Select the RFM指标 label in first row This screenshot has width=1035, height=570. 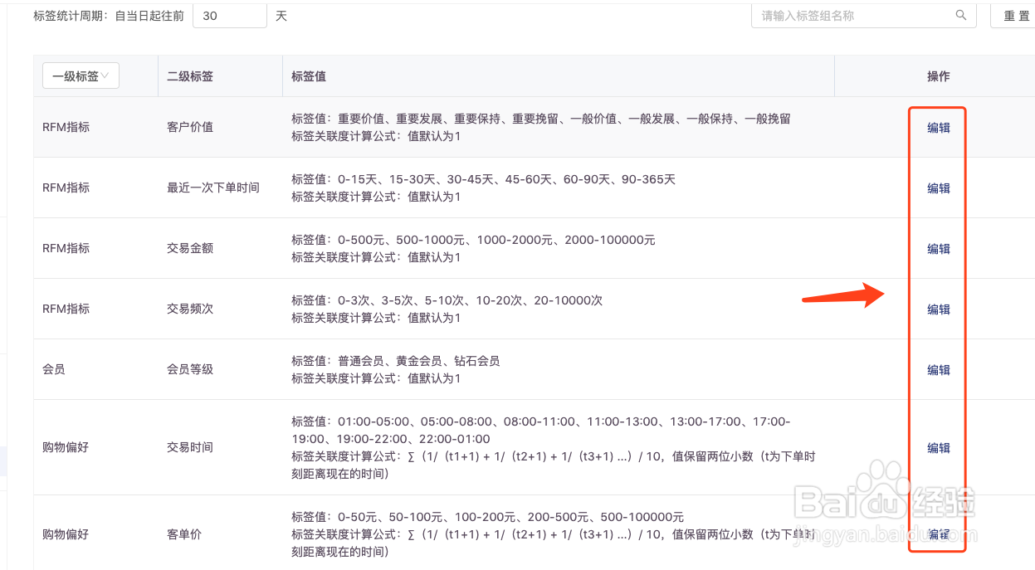(x=66, y=128)
